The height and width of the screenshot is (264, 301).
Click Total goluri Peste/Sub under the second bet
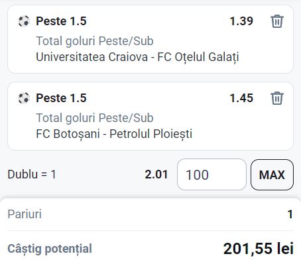click(95, 118)
